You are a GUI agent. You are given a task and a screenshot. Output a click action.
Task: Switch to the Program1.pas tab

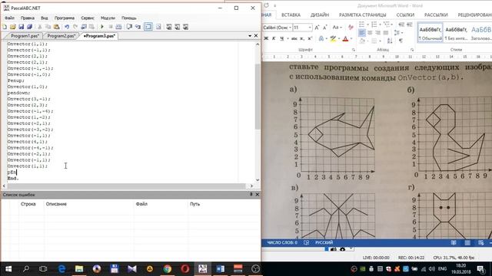(25, 36)
